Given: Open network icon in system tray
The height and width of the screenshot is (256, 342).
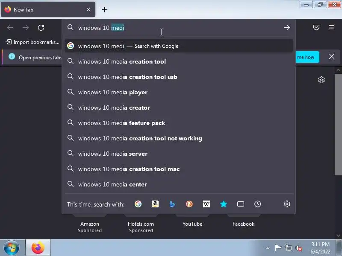Looking at the screenshot, I should pos(288,248).
